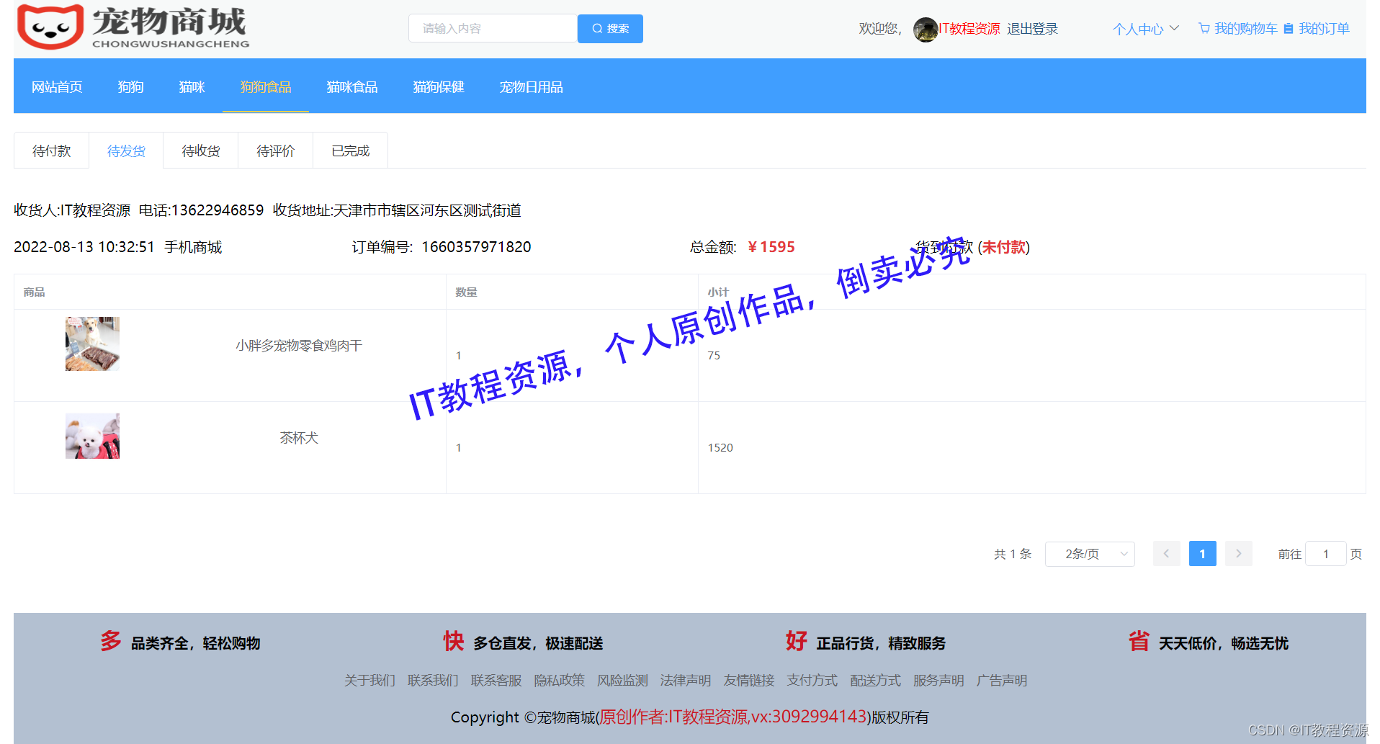The width and height of the screenshot is (1380, 744).
Task: Switch to the 待付款 tab
Action: pyautogui.click(x=50, y=150)
